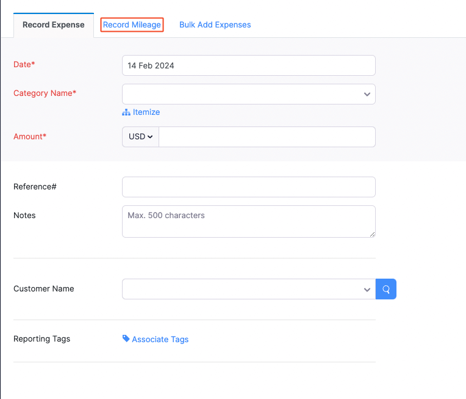This screenshot has height=399, width=466.
Task: Click the red Category Name* label
Action: pyautogui.click(x=45, y=93)
